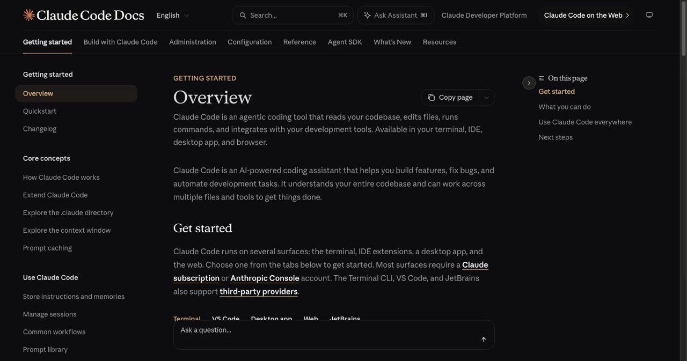Click the Core concepts sidebar heading
Screen dimensions: 687x361
47,158
